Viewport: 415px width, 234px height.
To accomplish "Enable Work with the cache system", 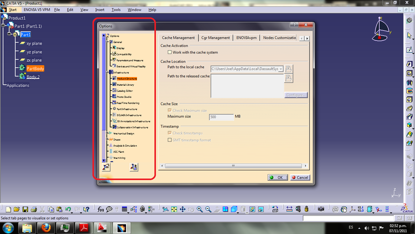I will [170, 52].
